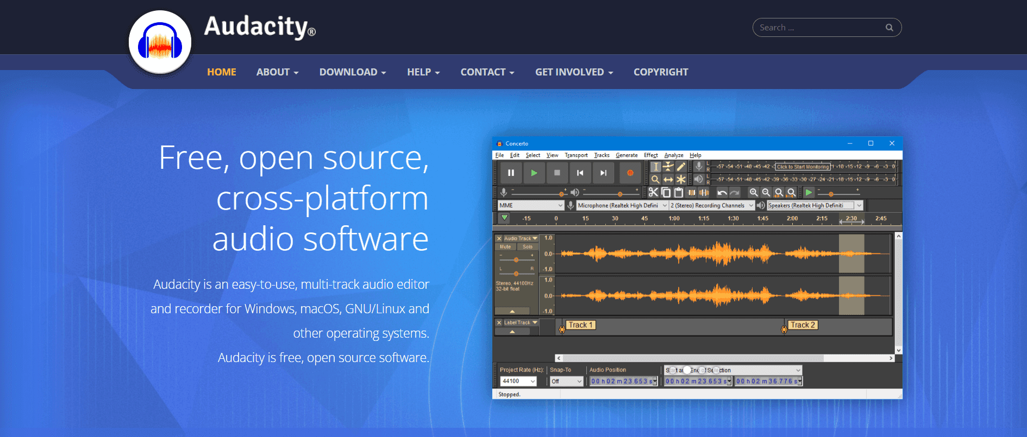Select the Envelope tool
This screenshot has height=437, width=1027.
(668, 167)
